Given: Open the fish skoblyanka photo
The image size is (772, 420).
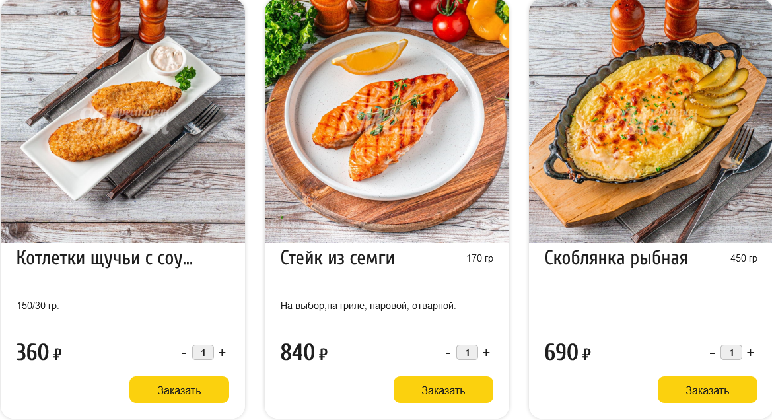Looking at the screenshot, I should (650, 121).
